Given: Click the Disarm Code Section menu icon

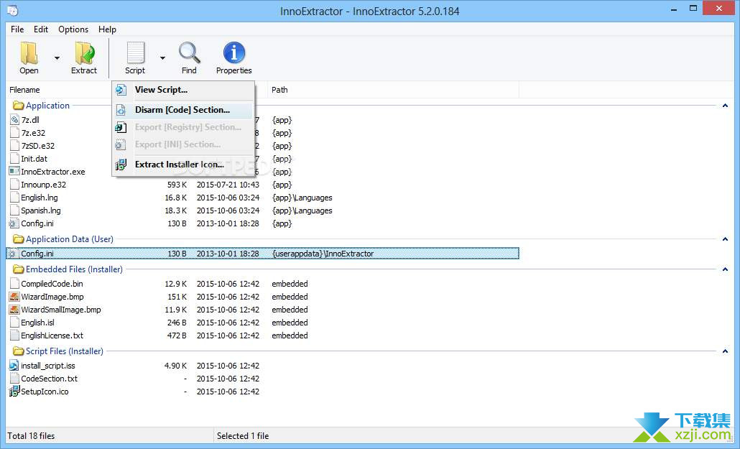Looking at the screenshot, I should pyautogui.click(x=121, y=109).
